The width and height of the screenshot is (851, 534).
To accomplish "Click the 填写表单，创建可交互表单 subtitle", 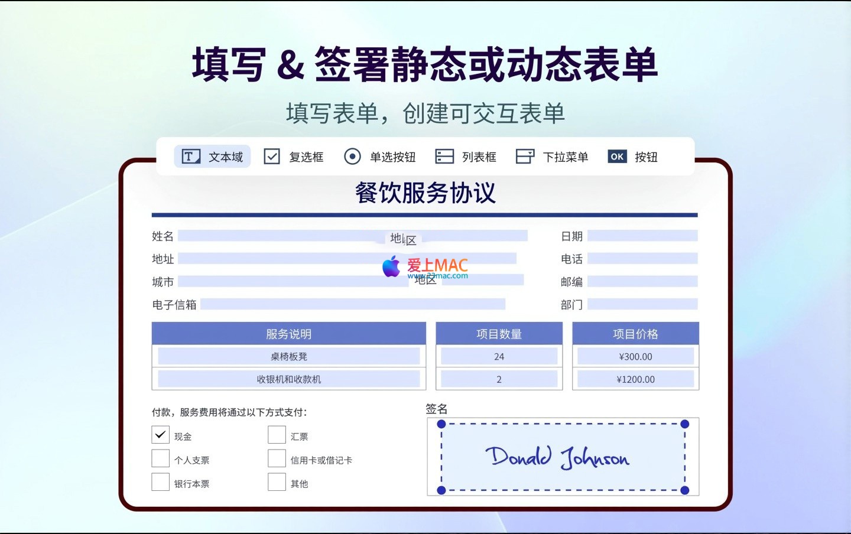I will [x=425, y=113].
